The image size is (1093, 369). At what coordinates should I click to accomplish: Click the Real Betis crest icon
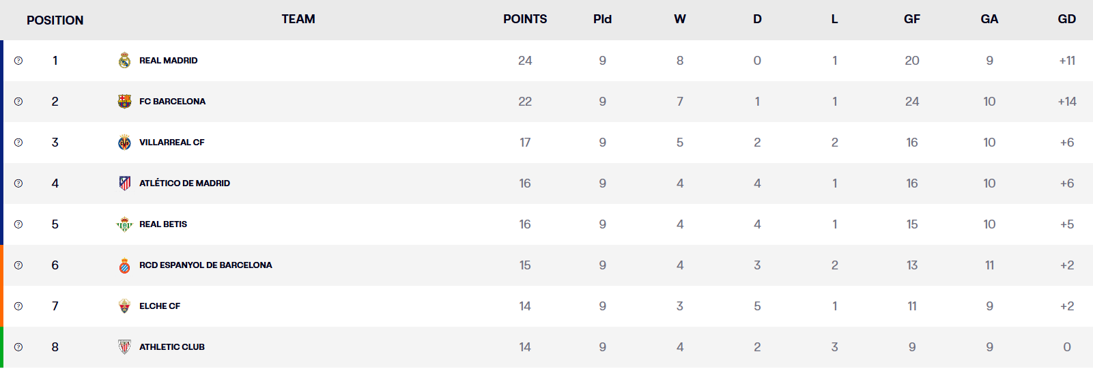pyautogui.click(x=124, y=224)
